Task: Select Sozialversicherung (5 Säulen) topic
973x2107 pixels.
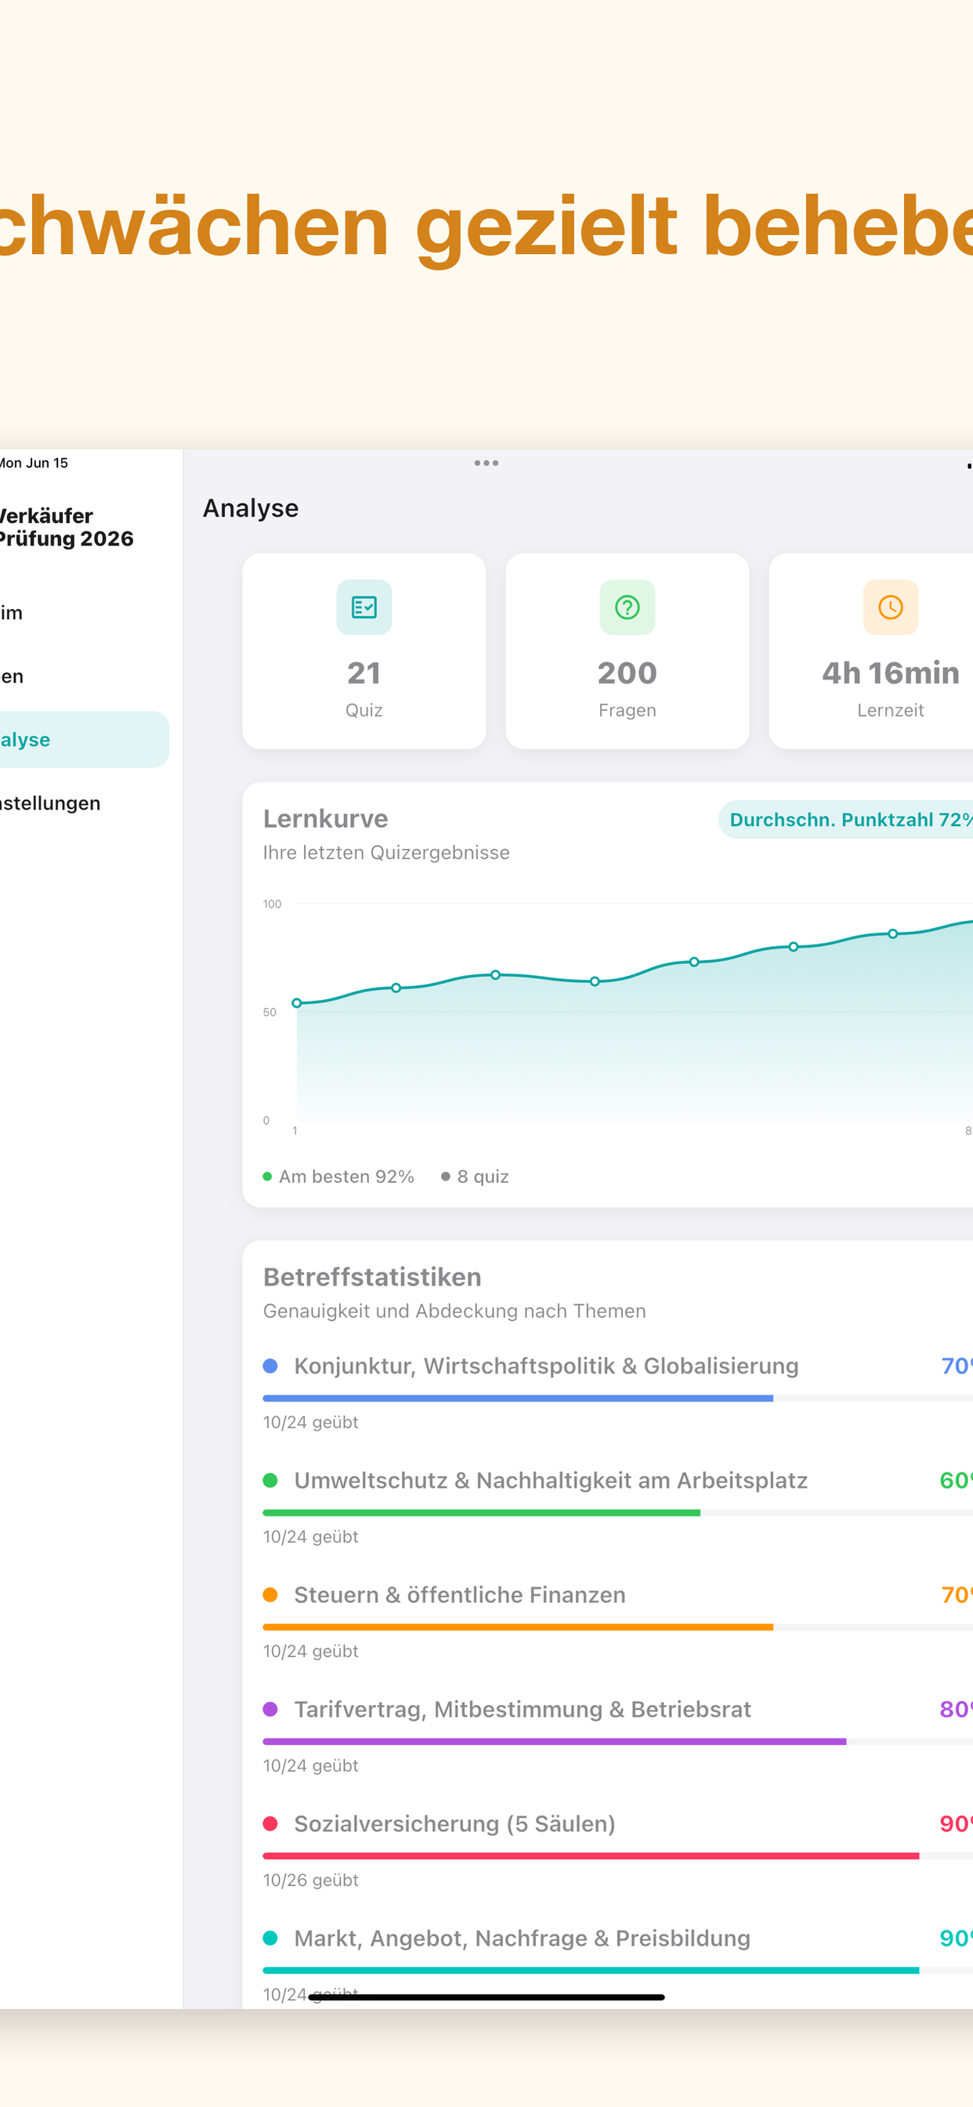Action: tap(454, 1824)
